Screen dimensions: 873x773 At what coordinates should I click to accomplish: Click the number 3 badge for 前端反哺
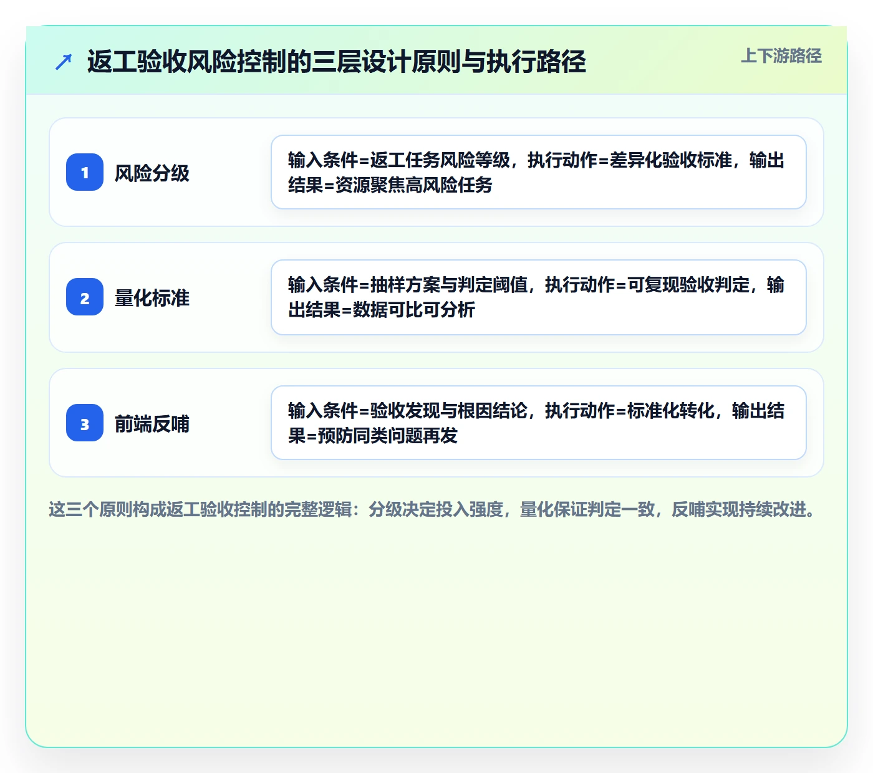(x=85, y=423)
